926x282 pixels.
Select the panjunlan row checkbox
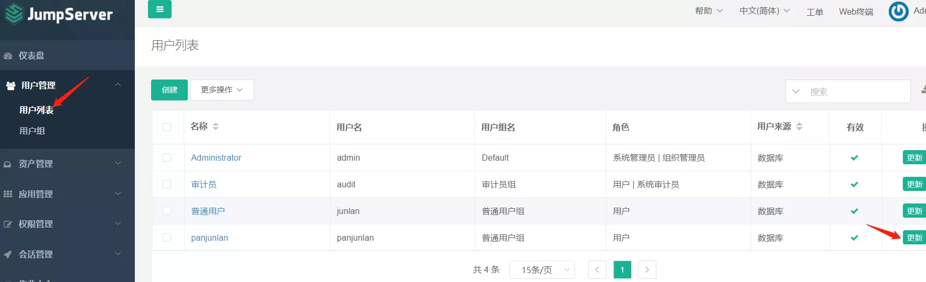point(167,238)
